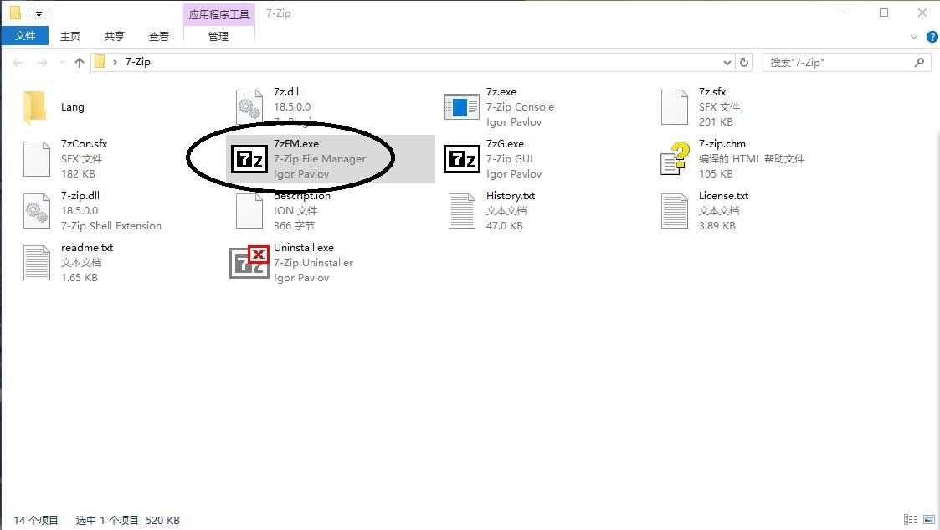The height and width of the screenshot is (530, 940).
Task: Open the 文件 menu tab
Action: 25,36
